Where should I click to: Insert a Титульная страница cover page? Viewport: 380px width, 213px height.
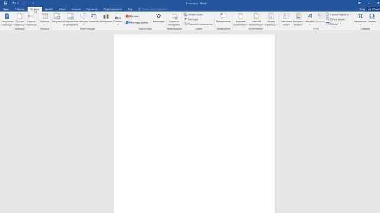click(7, 20)
